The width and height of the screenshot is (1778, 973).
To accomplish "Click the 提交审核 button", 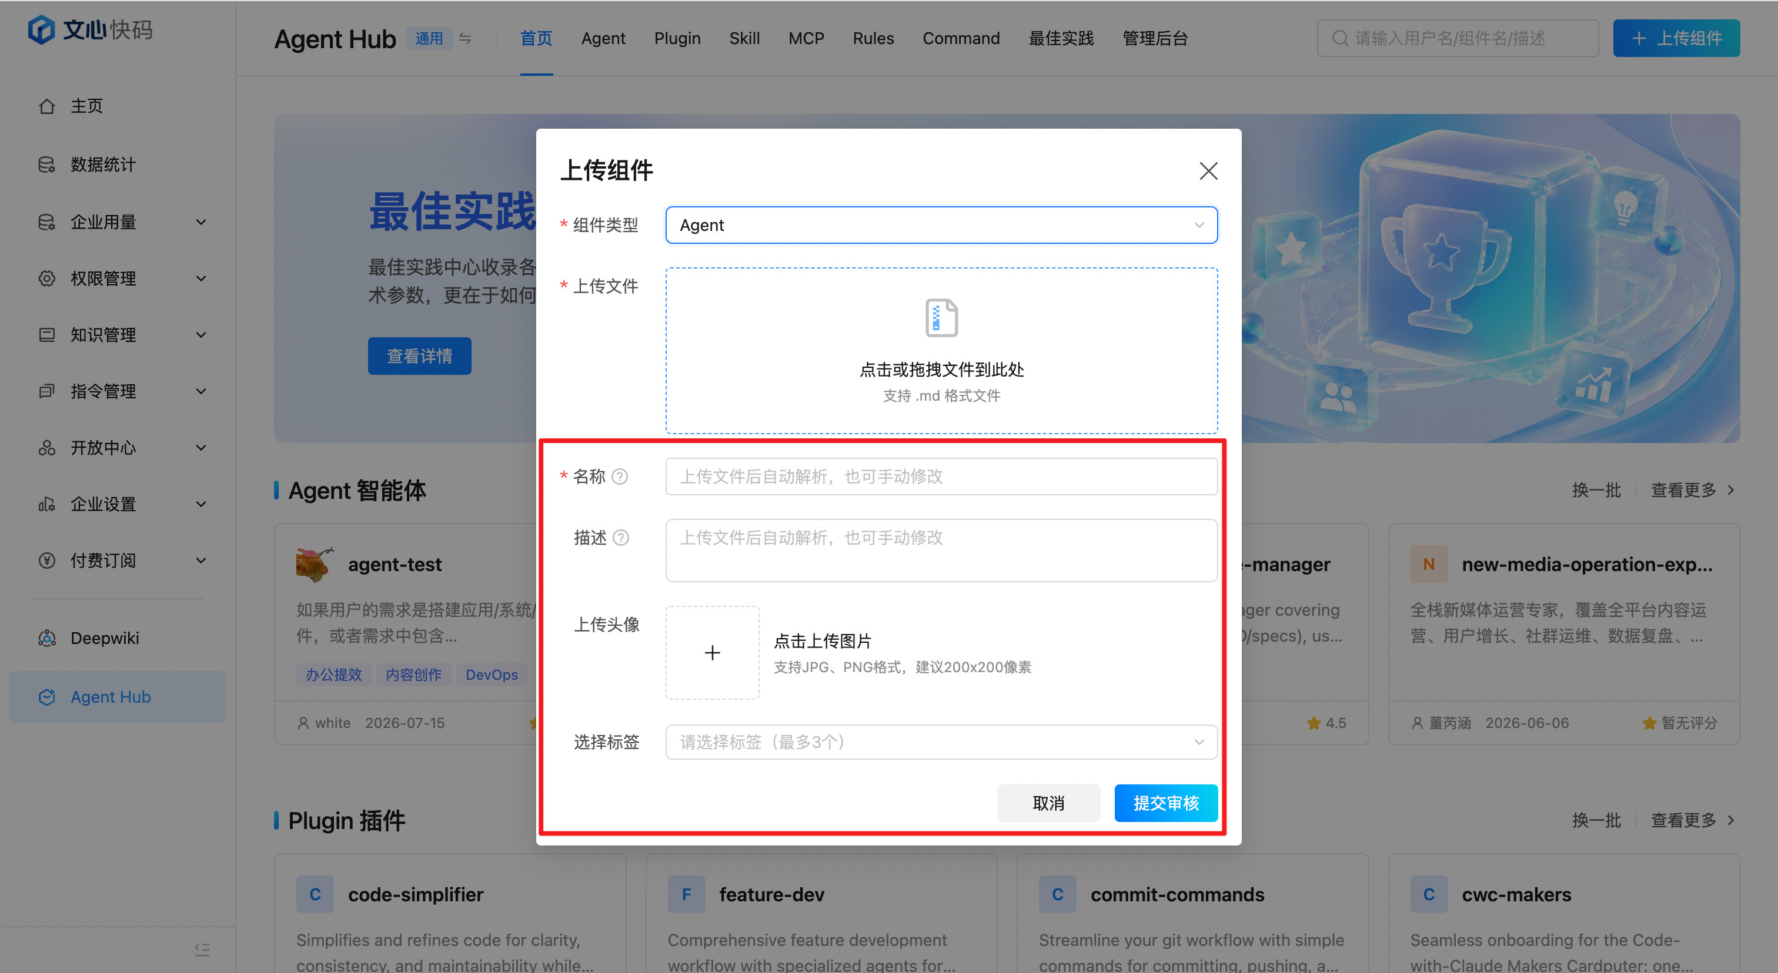I will pos(1166,803).
